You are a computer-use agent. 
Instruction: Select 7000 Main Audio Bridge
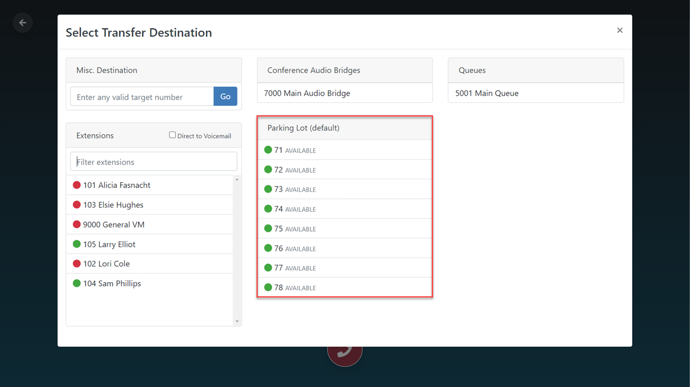[x=307, y=93]
